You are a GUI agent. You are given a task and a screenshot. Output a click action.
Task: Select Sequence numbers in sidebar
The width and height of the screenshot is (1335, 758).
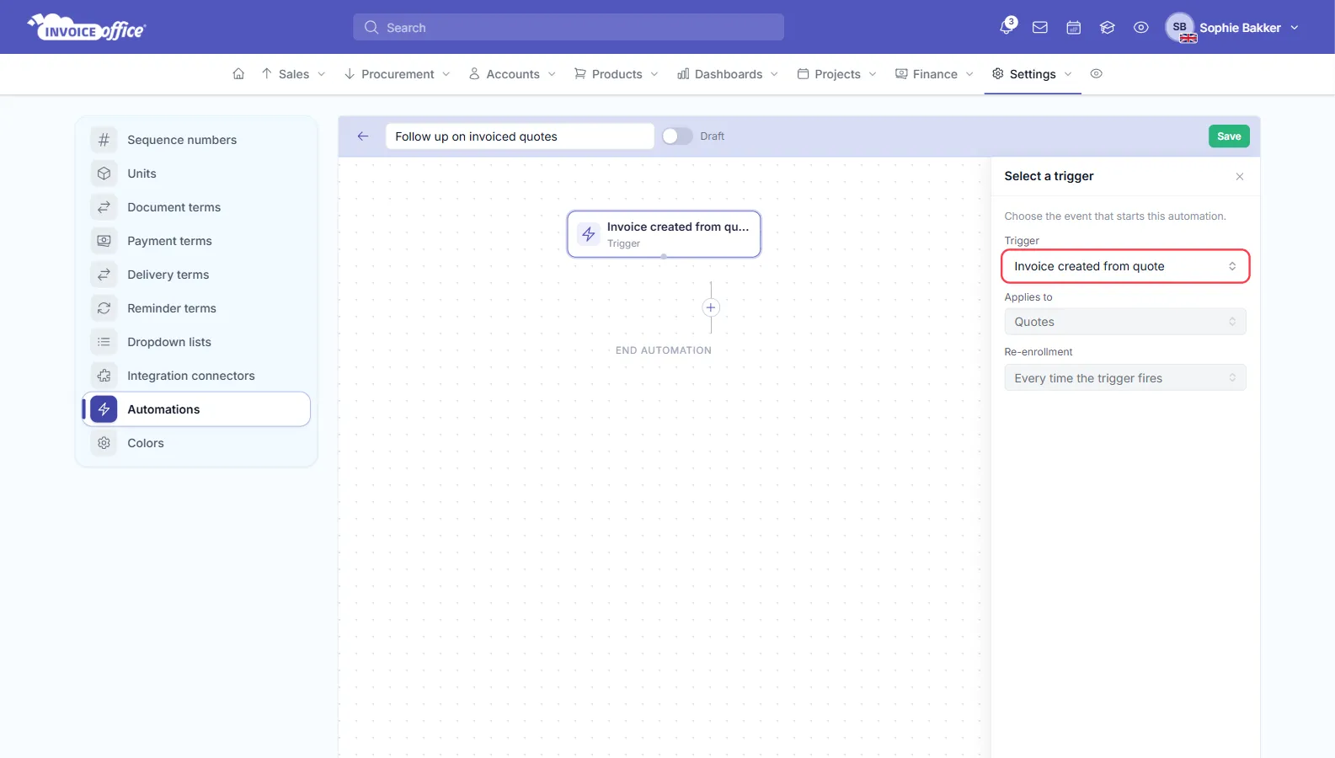click(196, 139)
